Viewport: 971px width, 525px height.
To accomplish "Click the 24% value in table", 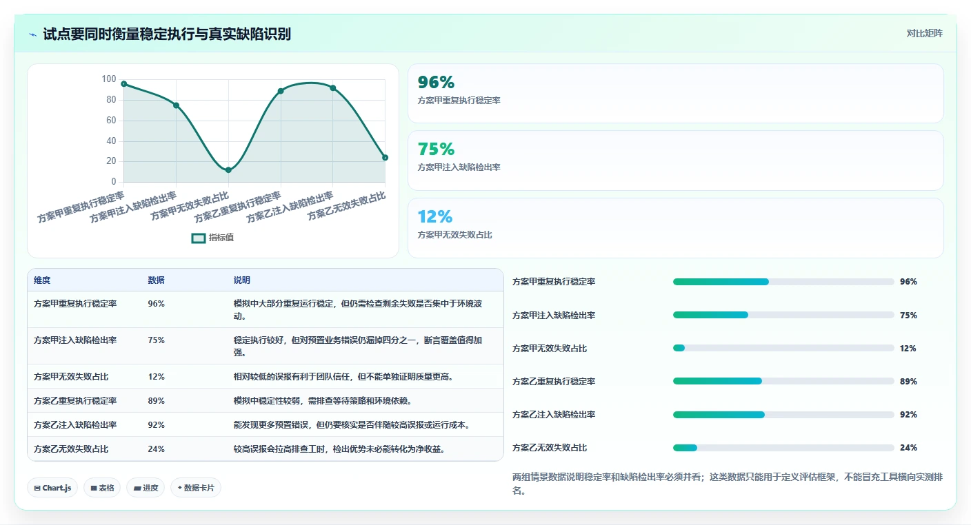I will [x=156, y=449].
